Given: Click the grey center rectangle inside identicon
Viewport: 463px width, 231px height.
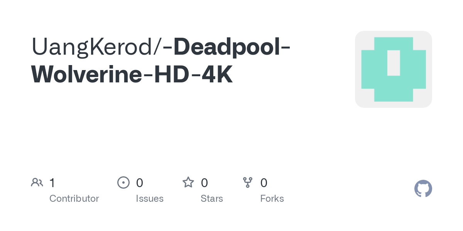Looking at the screenshot, I should tap(394, 63).
